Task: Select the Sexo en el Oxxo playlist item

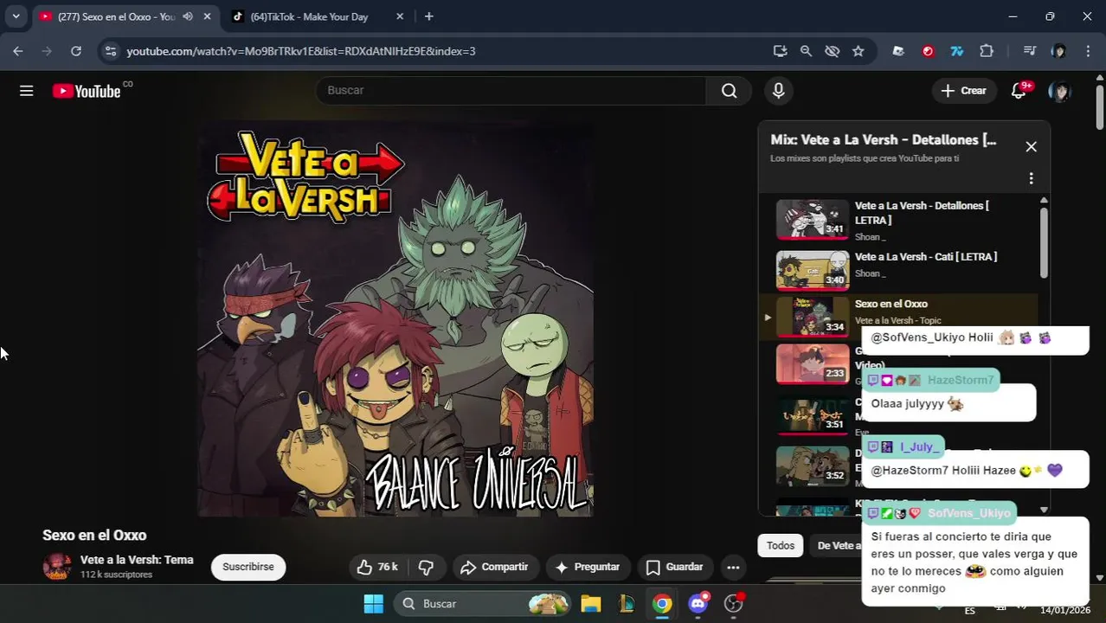Action: pyautogui.click(x=900, y=315)
